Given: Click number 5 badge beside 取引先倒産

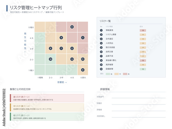Looking at the screenshot, I should coord(101,47).
